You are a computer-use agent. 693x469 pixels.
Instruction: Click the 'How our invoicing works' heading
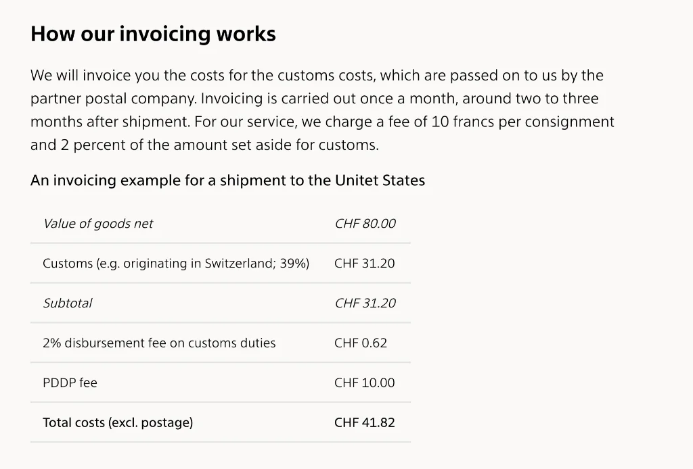point(153,34)
